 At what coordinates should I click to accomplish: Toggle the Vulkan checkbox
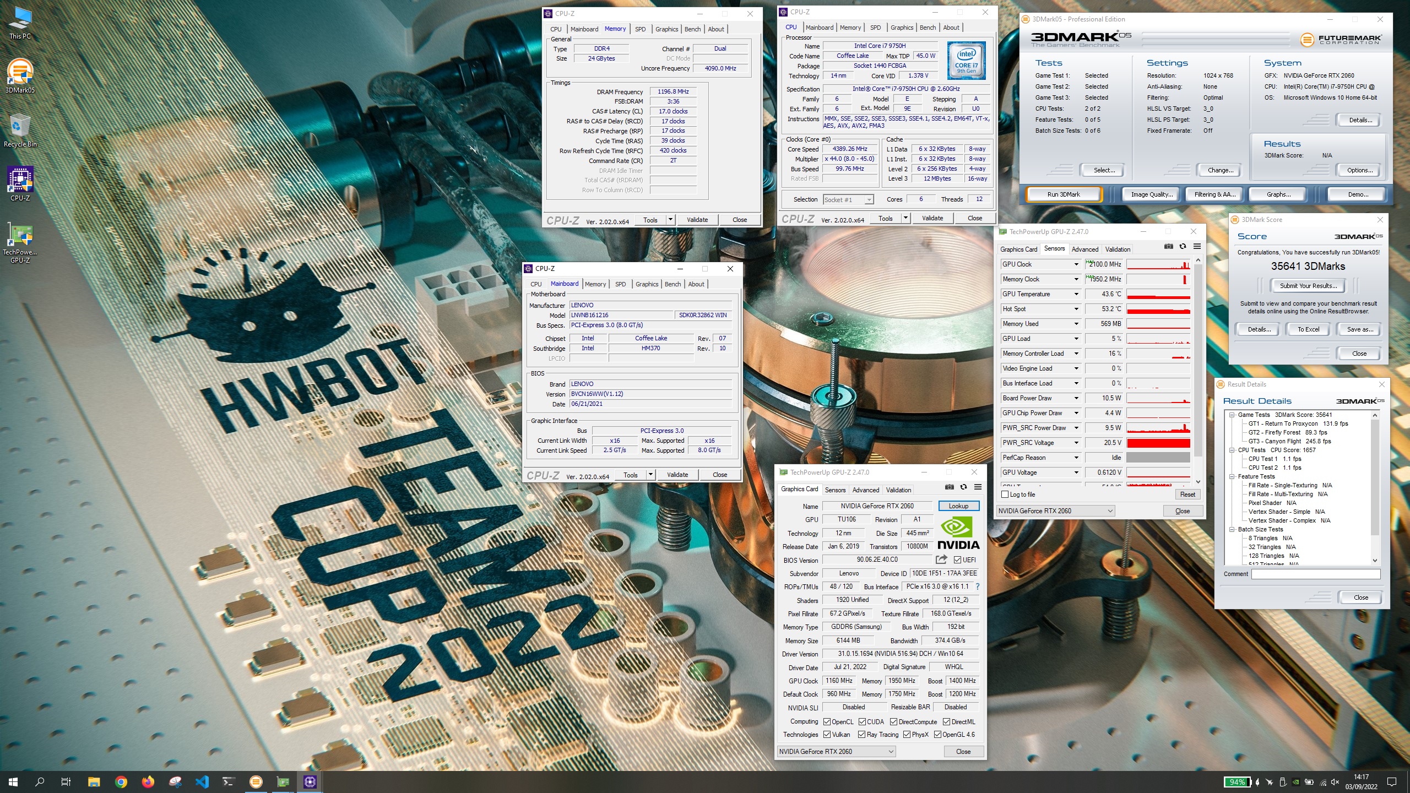(x=827, y=735)
